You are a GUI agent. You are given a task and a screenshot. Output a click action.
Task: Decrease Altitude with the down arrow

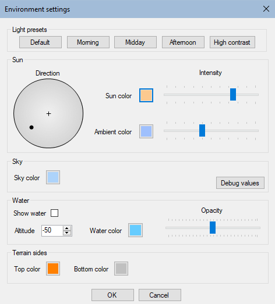[67, 233]
